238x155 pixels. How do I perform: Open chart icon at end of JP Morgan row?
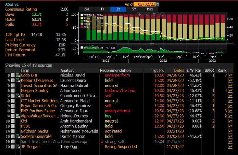pos(230,147)
